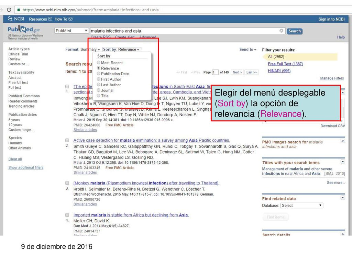
Task: Filter by Abstract text availability
Action: coord(15,78)
